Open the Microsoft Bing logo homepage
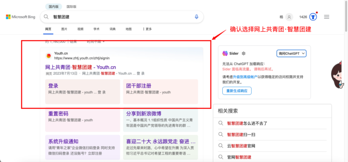The image size is (348, 162). 21,17
